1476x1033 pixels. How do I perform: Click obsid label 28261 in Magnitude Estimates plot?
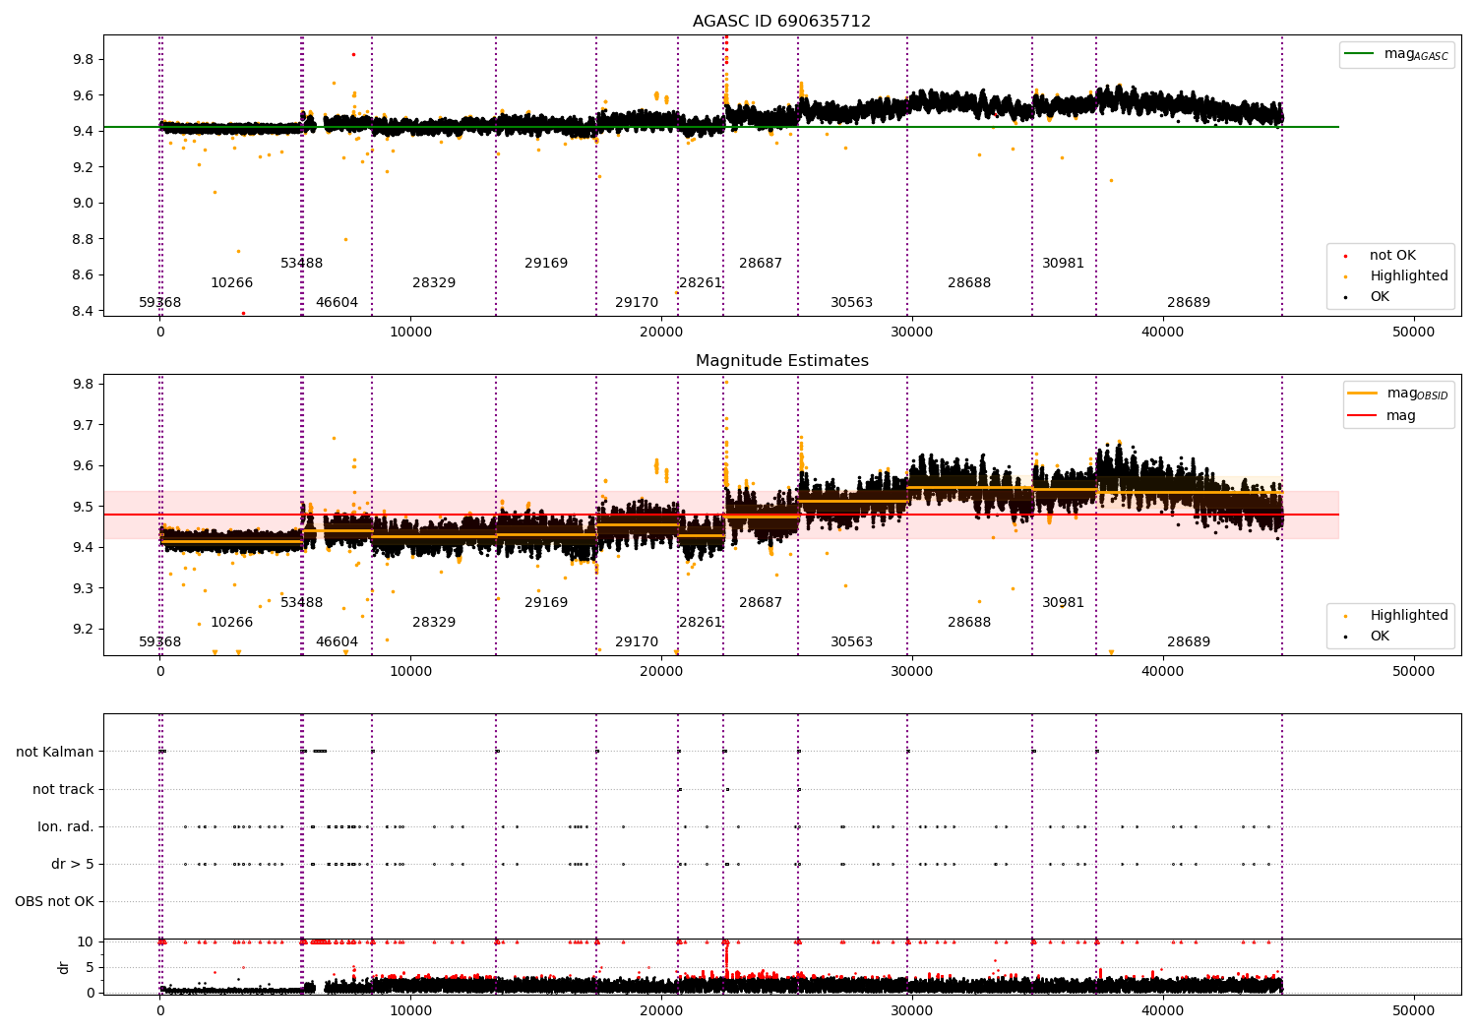pyautogui.click(x=701, y=623)
